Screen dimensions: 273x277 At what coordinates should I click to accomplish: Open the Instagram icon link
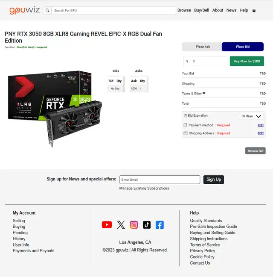pos(134,225)
